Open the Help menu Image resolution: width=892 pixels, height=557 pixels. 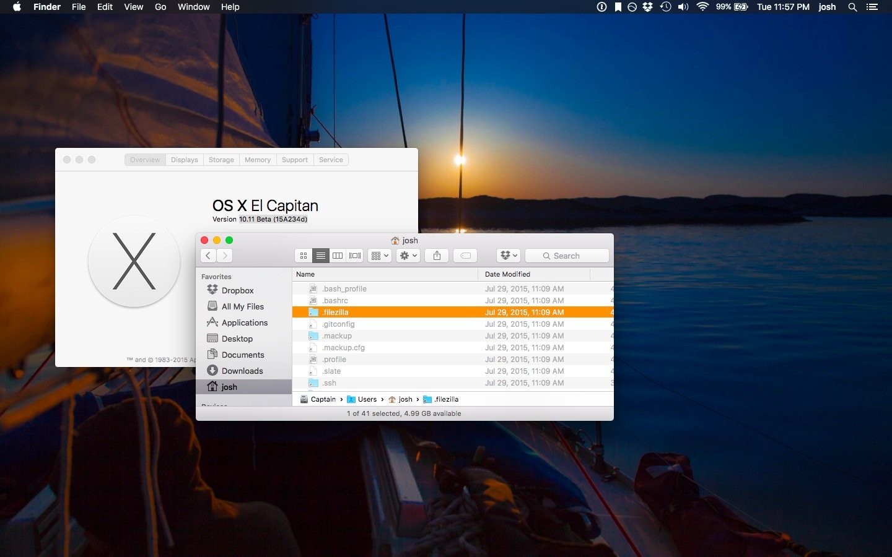[x=230, y=7]
